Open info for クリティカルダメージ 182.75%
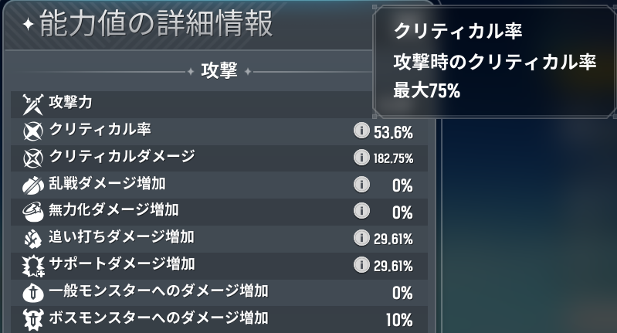Viewport: 617px width, 333px height. pos(361,158)
